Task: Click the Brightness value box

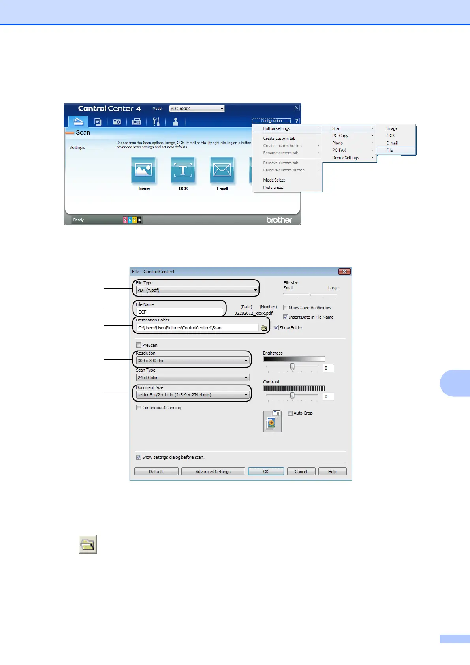Action: (x=328, y=368)
